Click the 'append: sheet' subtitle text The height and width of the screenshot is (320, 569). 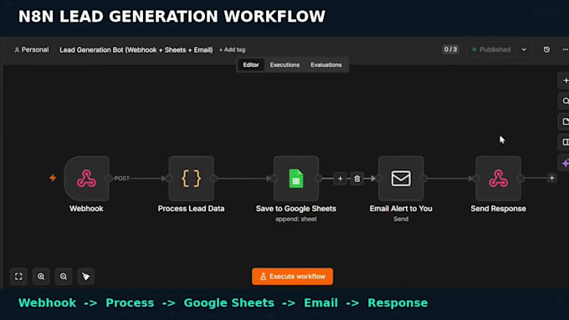[296, 219]
